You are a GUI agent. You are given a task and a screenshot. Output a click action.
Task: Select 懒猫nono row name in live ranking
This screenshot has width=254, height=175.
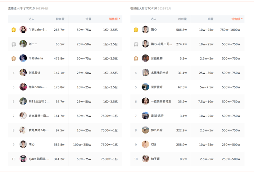click(x=38, y=87)
